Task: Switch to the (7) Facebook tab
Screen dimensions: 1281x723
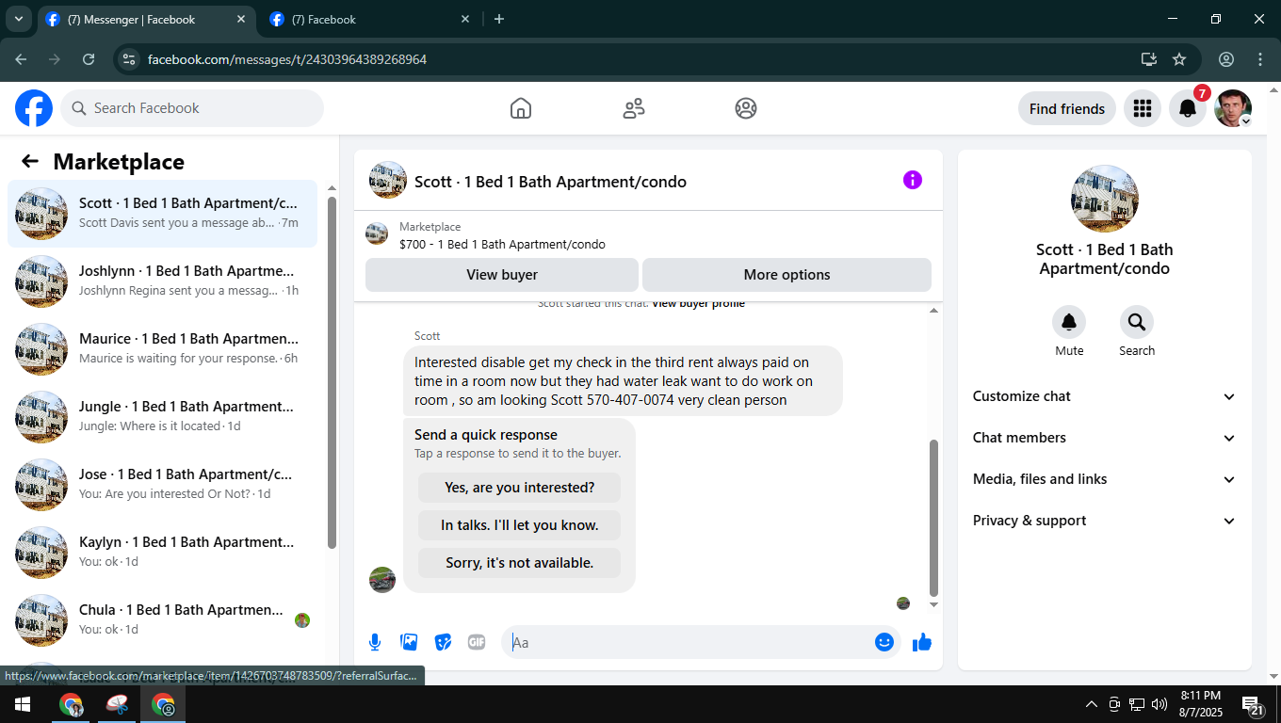Action: pyautogui.click(x=370, y=19)
